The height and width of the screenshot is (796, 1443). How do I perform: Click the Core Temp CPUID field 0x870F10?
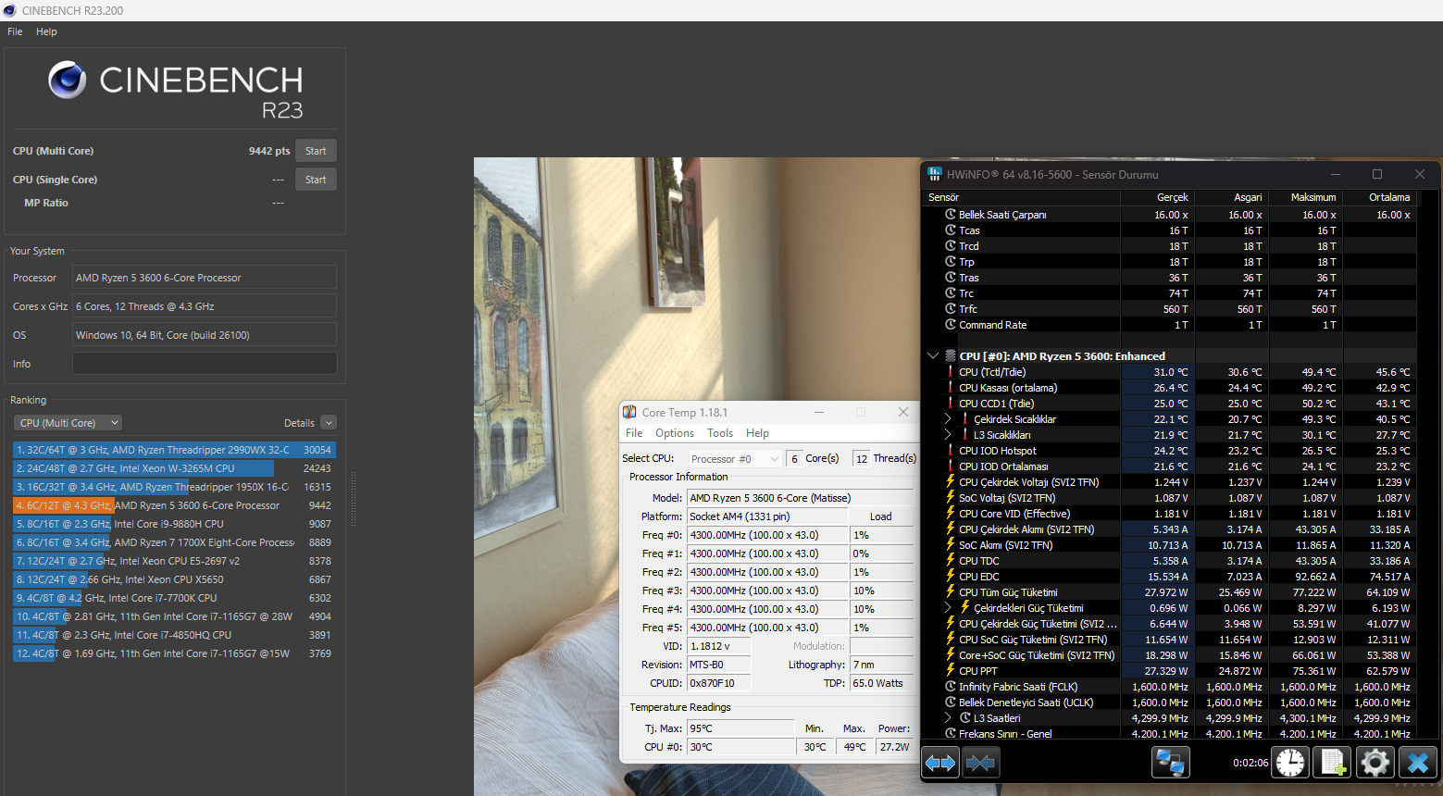(718, 683)
